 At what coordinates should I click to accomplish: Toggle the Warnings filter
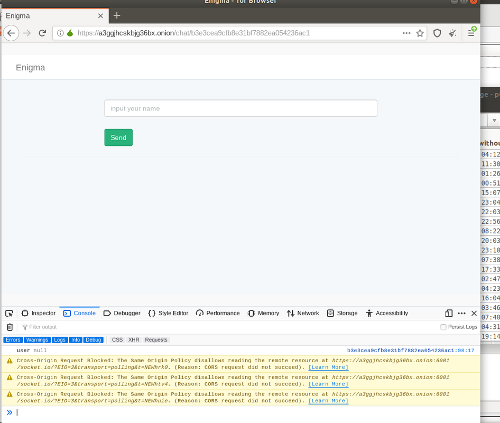(38, 340)
